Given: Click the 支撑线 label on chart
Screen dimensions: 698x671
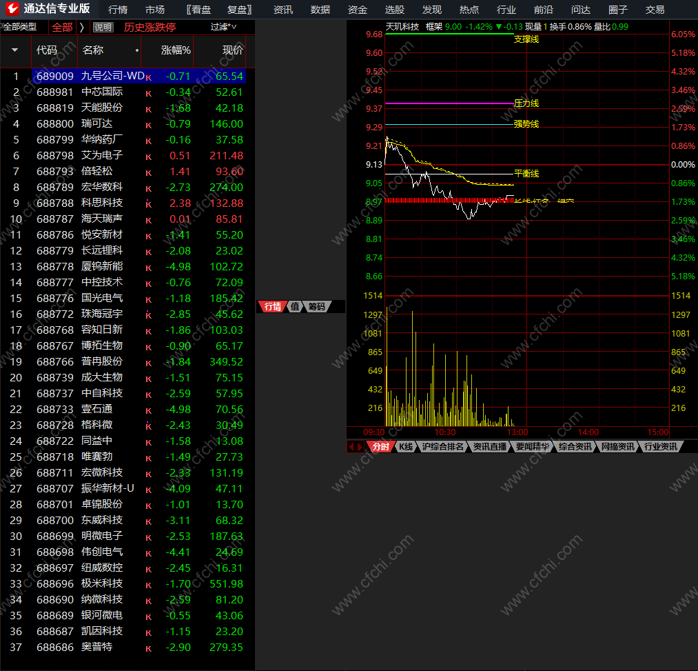Looking at the screenshot, I should [x=526, y=39].
